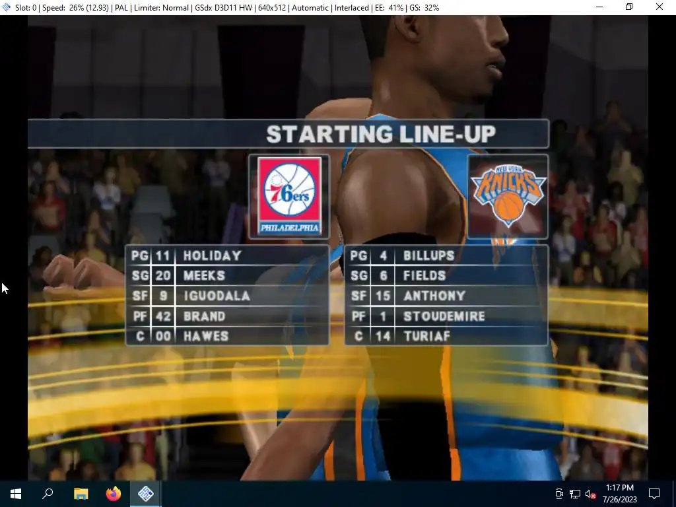
Task: Close the PCSX2 emulator window
Action: (659, 7)
